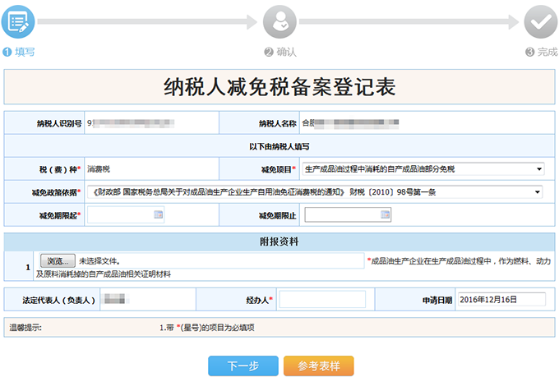Focus the 减免期限起 date input field

[119, 215]
